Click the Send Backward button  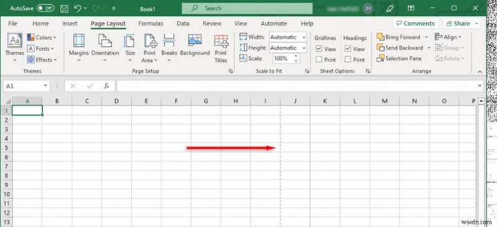[399, 48]
